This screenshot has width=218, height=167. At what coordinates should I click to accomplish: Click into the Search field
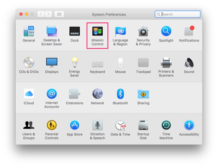click(178, 14)
